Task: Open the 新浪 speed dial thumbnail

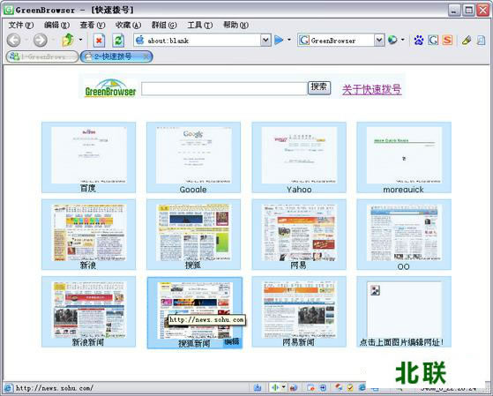Action: (89, 235)
